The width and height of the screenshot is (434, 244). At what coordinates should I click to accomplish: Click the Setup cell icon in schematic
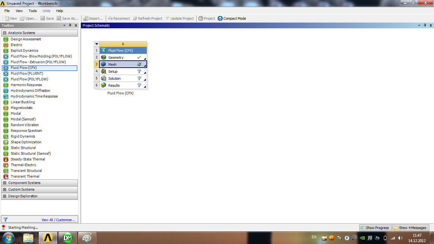click(x=103, y=71)
